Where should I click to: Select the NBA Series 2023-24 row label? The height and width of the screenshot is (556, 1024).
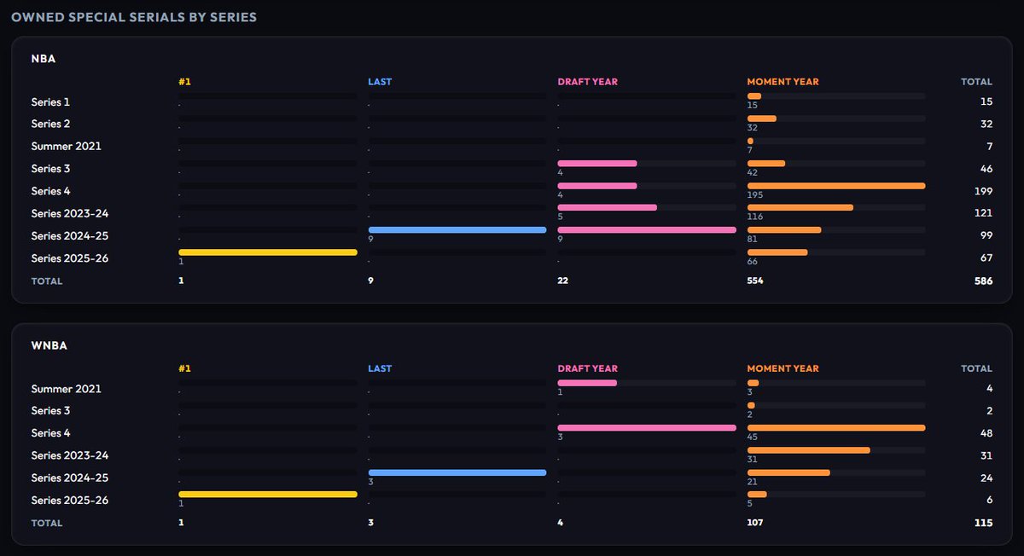[x=70, y=213]
